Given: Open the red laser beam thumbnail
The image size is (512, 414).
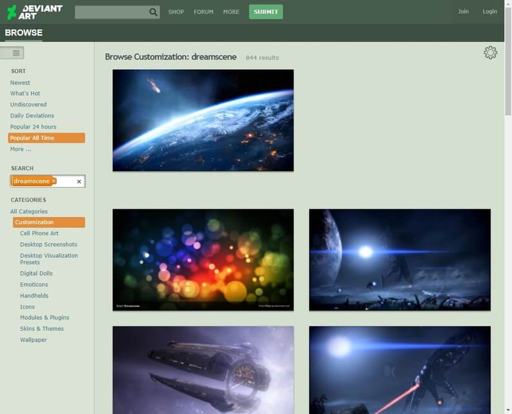Looking at the screenshot, I should [400, 370].
